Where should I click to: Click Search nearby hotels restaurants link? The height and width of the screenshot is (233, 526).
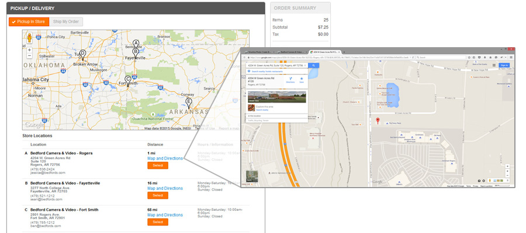coord(267,72)
